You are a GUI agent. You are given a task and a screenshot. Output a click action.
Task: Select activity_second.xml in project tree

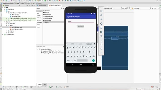[17, 29]
